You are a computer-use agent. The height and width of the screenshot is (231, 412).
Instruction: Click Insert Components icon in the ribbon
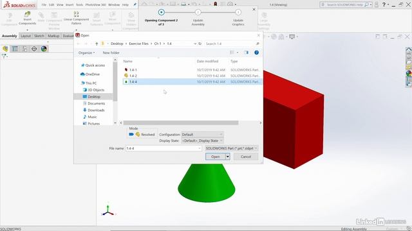[x=27, y=14]
